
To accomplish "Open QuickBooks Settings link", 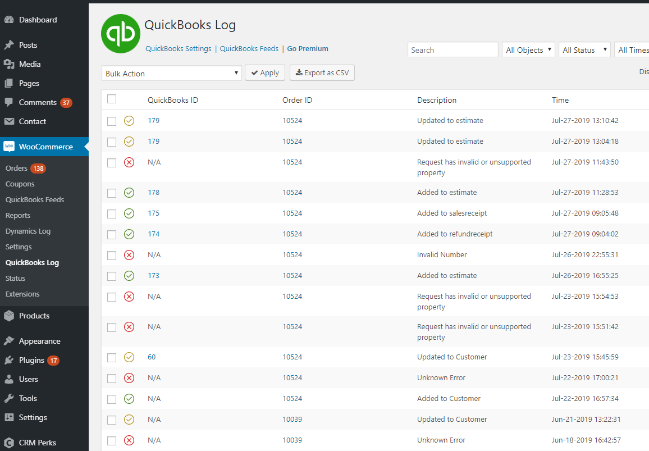I will (179, 48).
